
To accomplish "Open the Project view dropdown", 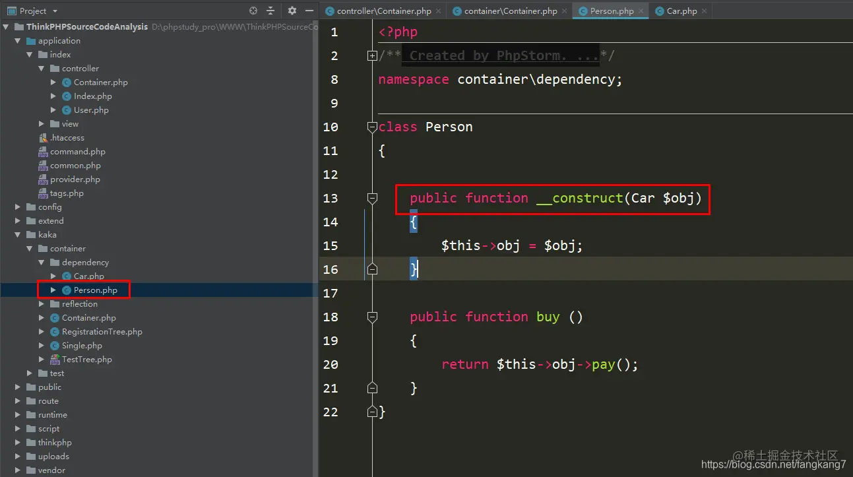I will (55, 11).
